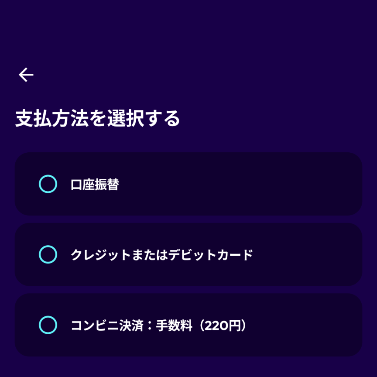Click empty area inside the credit/debit card option
Viewport: 377px width, 377px height.
pyautogui.click(x=305, y=255)
